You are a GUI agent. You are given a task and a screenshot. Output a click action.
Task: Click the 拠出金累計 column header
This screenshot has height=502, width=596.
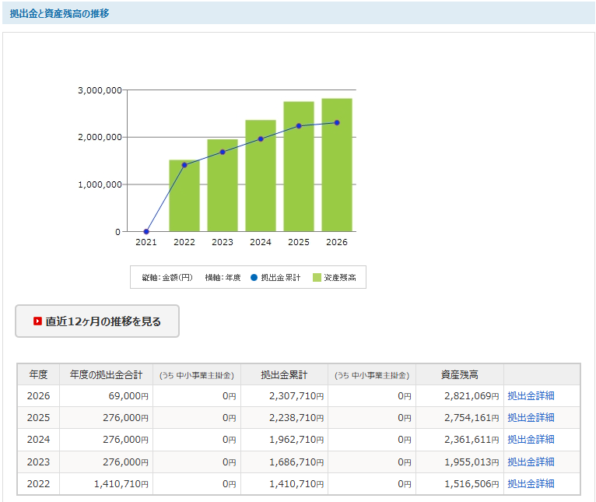point(284,374)
